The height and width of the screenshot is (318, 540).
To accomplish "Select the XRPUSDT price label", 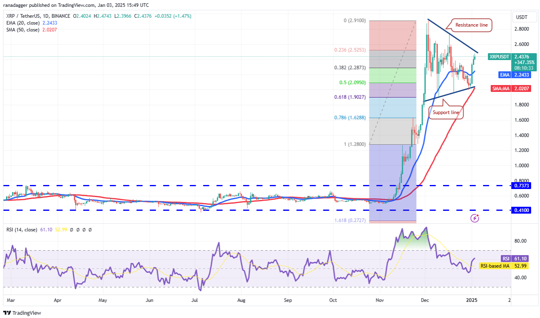I will pos(499,57).
